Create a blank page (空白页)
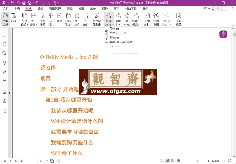This screenshot has width=236, height=164. 86,19
